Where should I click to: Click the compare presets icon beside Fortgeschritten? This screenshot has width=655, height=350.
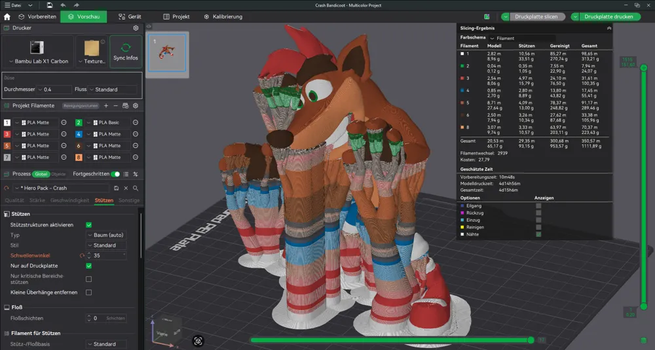click(x=136, y=174)
